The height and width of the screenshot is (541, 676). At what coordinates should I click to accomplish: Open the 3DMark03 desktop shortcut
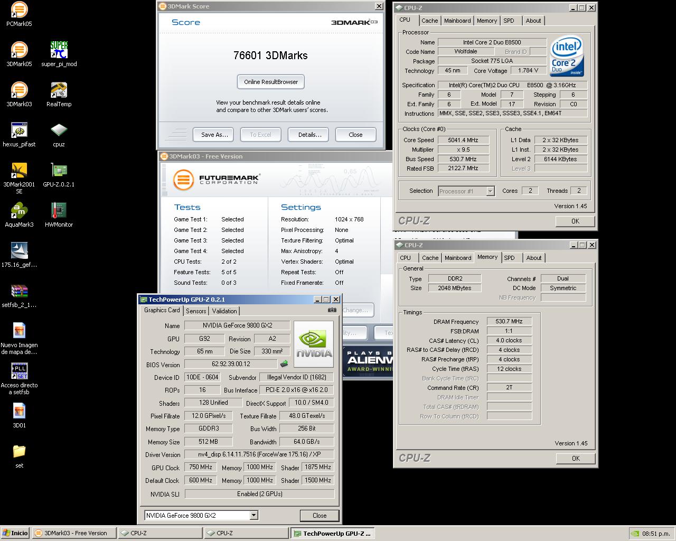pos(19,95)
